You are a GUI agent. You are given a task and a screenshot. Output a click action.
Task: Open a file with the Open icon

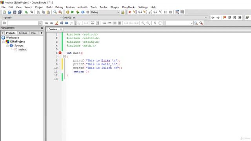pos(9,12)
